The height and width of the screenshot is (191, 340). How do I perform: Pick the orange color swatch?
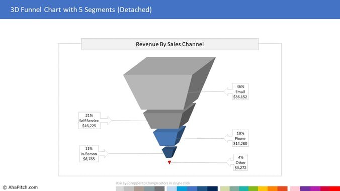pos(273,188)
